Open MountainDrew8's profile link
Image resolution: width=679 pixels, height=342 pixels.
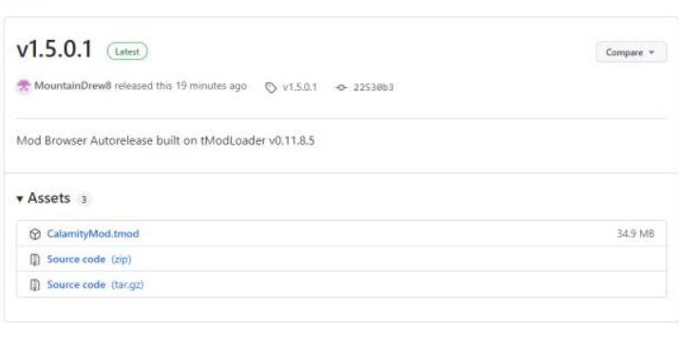(73, 86)
